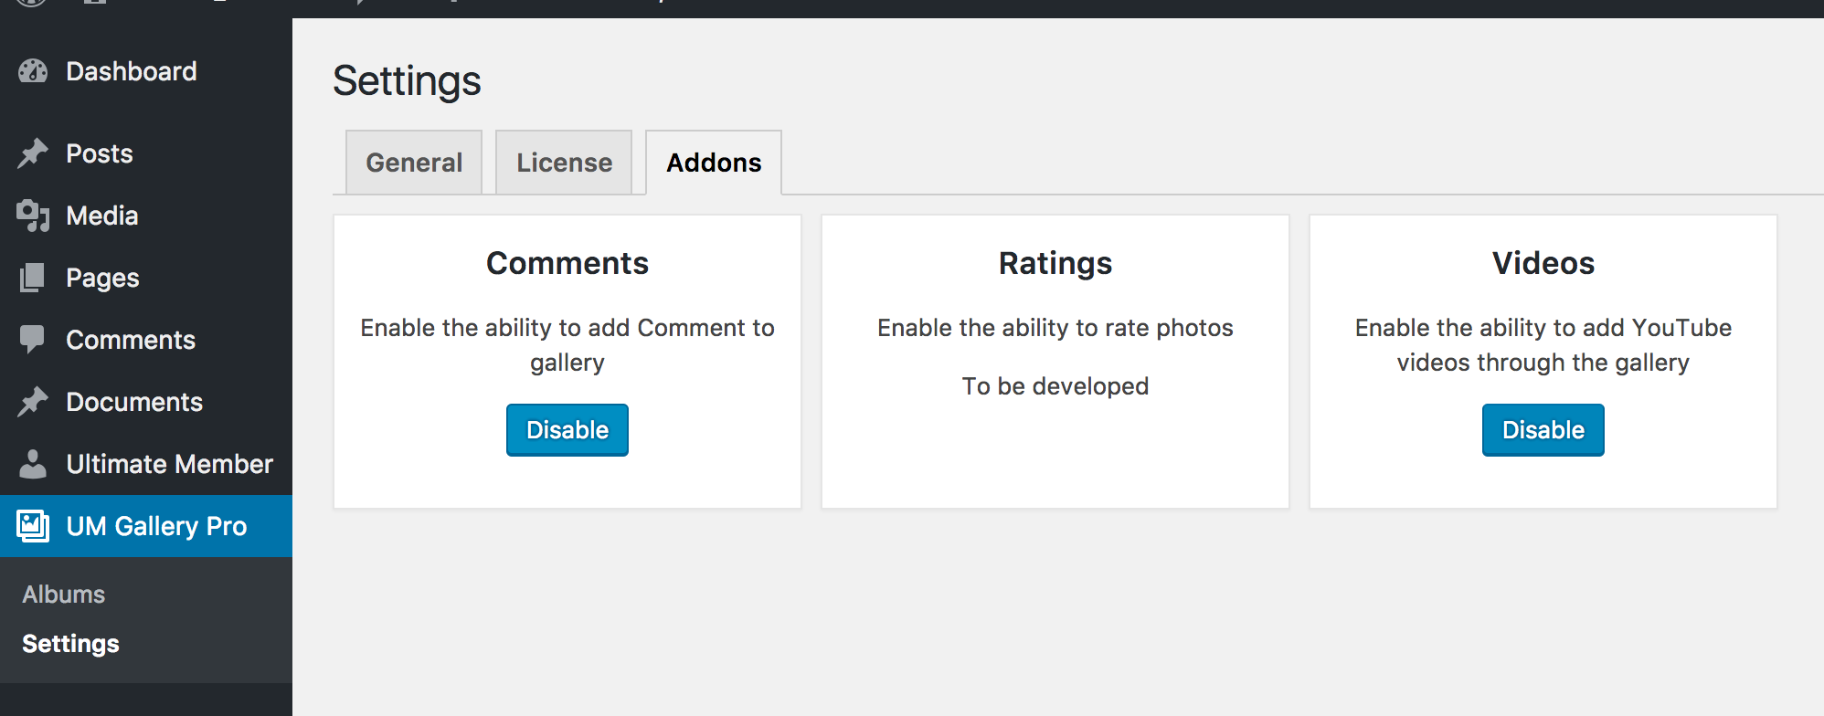The height and width of the screenshot is (716, 1824).
Task: Click the UM Gallery Pro images icon
Action: click(33, 526)
